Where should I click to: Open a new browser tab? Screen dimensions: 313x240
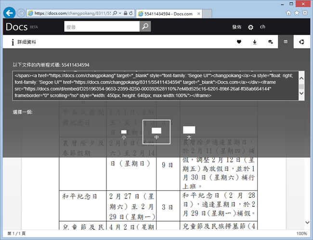coord(207,14)
